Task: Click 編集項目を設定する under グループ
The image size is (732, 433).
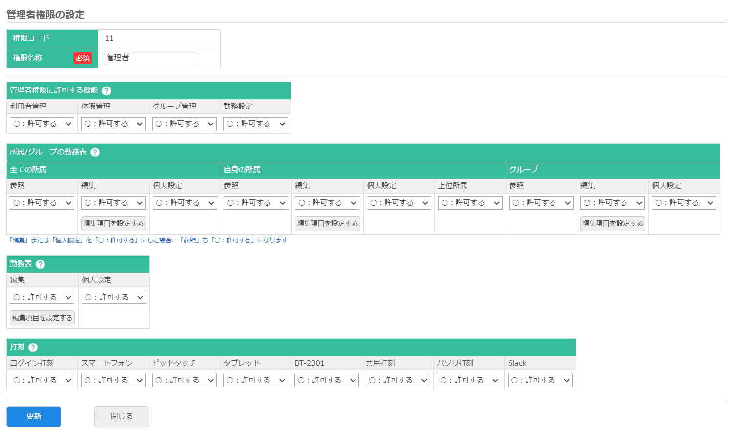Action: 613,223
